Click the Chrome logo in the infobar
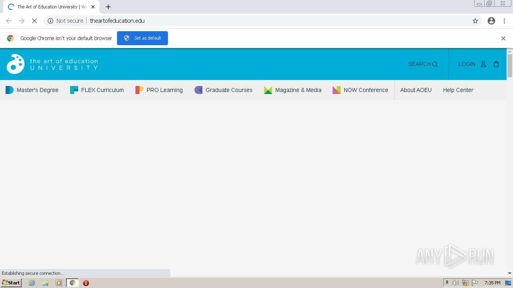 pos(10,38)
